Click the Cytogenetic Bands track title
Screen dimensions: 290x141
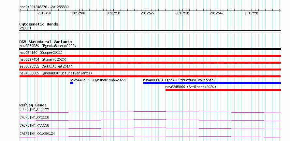[x=39, y=24]
